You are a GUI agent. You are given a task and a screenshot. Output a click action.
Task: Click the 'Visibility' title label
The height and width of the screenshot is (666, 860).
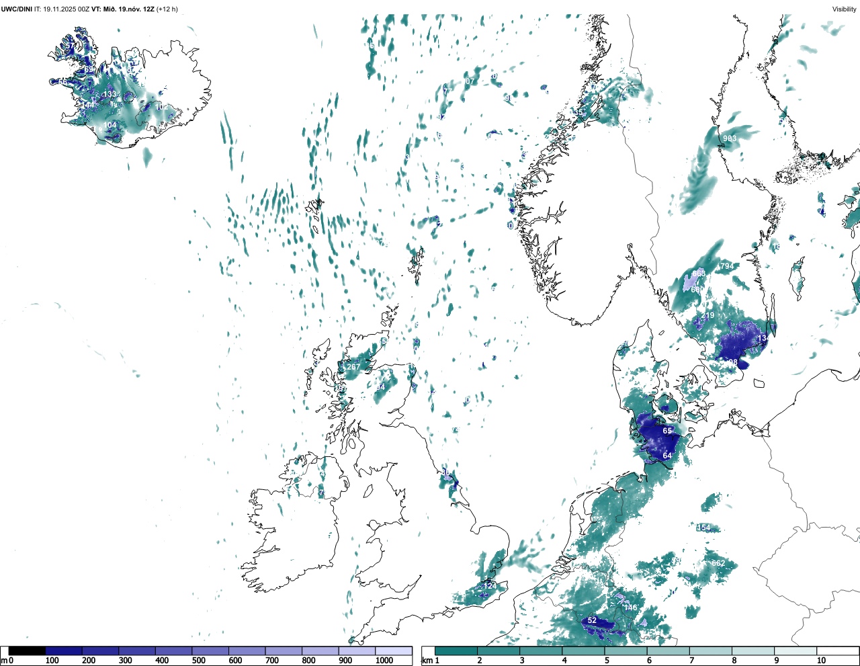[845, 9]
